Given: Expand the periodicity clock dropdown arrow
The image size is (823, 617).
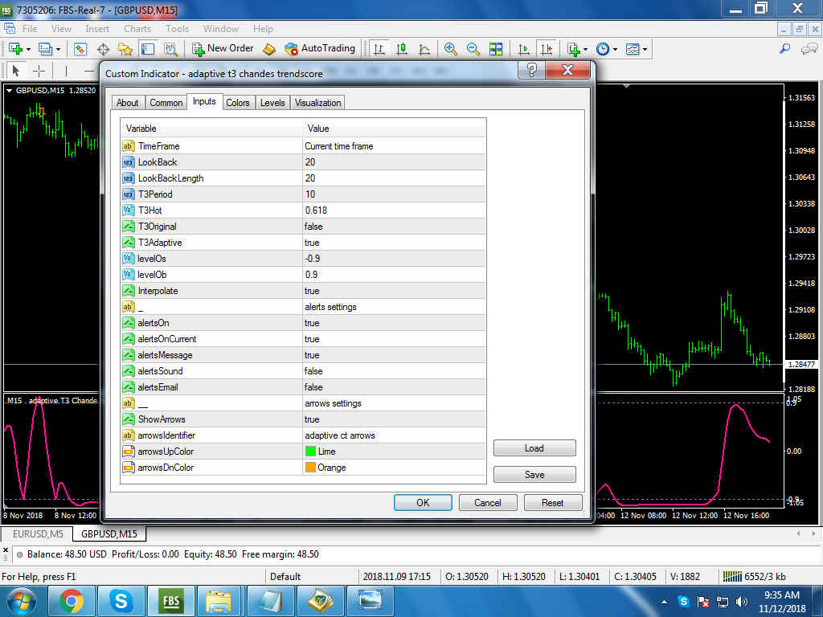Looking at the screenshot, I should [615, 50].
